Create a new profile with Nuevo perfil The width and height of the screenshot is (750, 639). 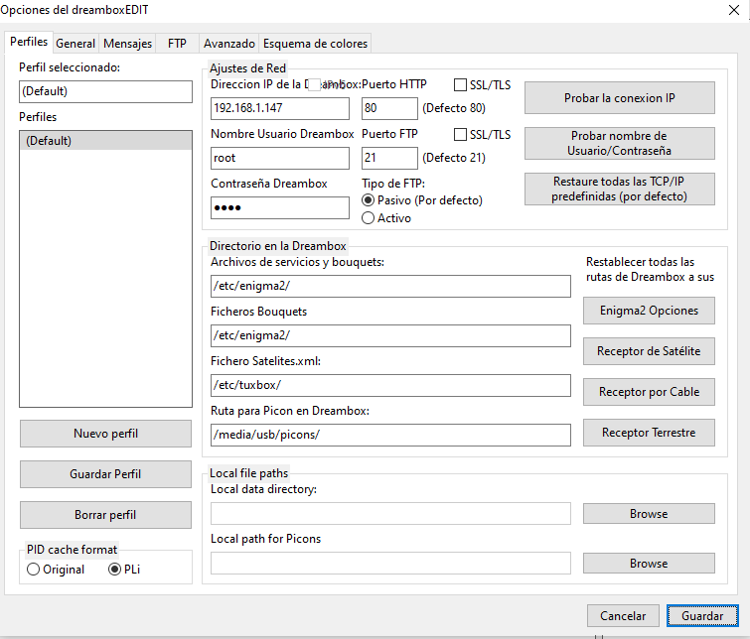pos(105,434)
